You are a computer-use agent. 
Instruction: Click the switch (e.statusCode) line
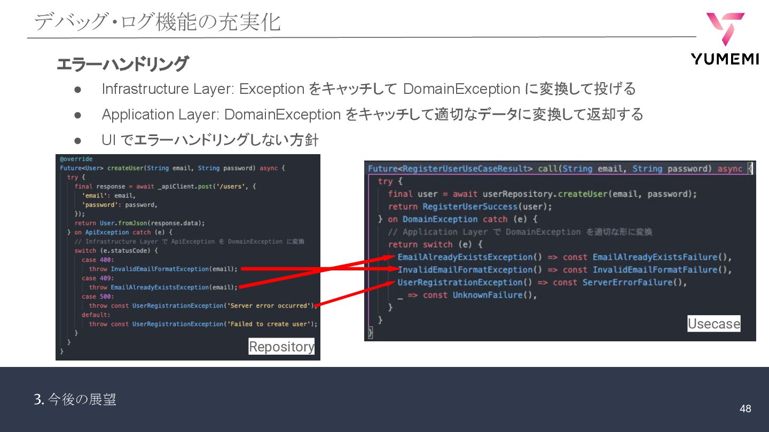tap(116, 251)
